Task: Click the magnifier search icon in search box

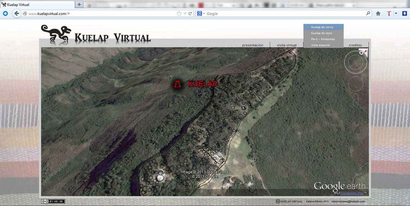Action: pyautogui.click(x=368, y=14)
